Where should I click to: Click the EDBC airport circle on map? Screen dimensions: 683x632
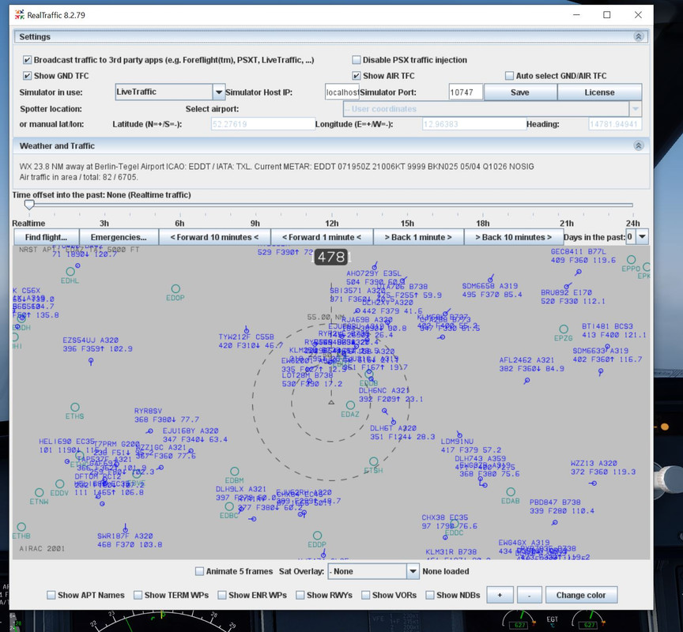point(229,506)
